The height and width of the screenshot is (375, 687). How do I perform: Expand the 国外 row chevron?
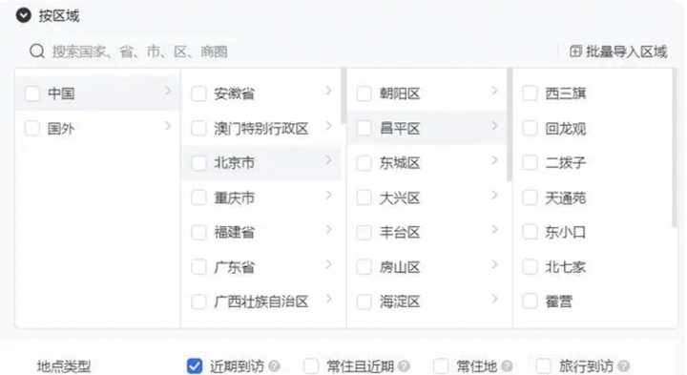(x=167, y=126)
